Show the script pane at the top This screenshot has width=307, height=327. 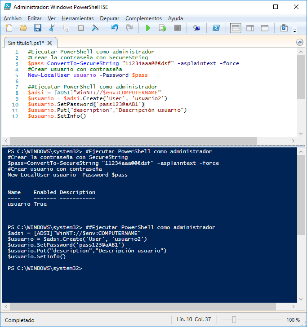[236, 28]
